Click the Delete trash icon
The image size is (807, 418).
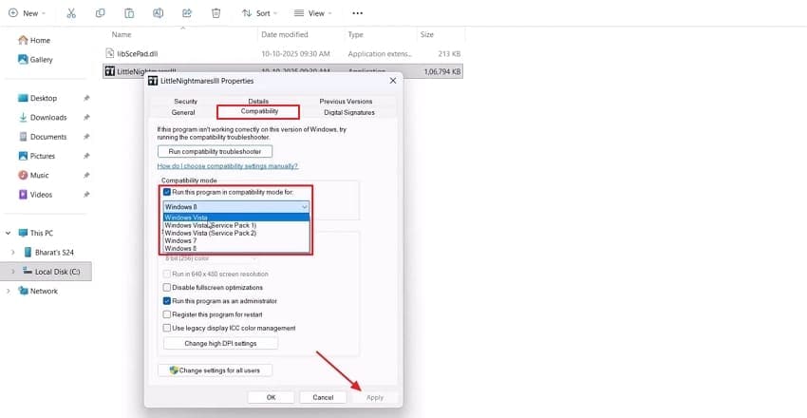coord(216,13)
